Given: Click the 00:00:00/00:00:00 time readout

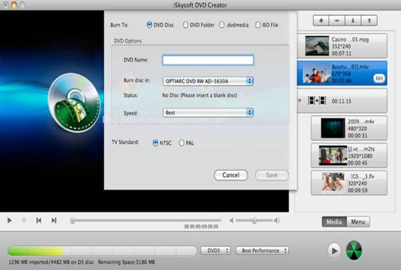Looking at the screenshot, I should tap(201, 227).
